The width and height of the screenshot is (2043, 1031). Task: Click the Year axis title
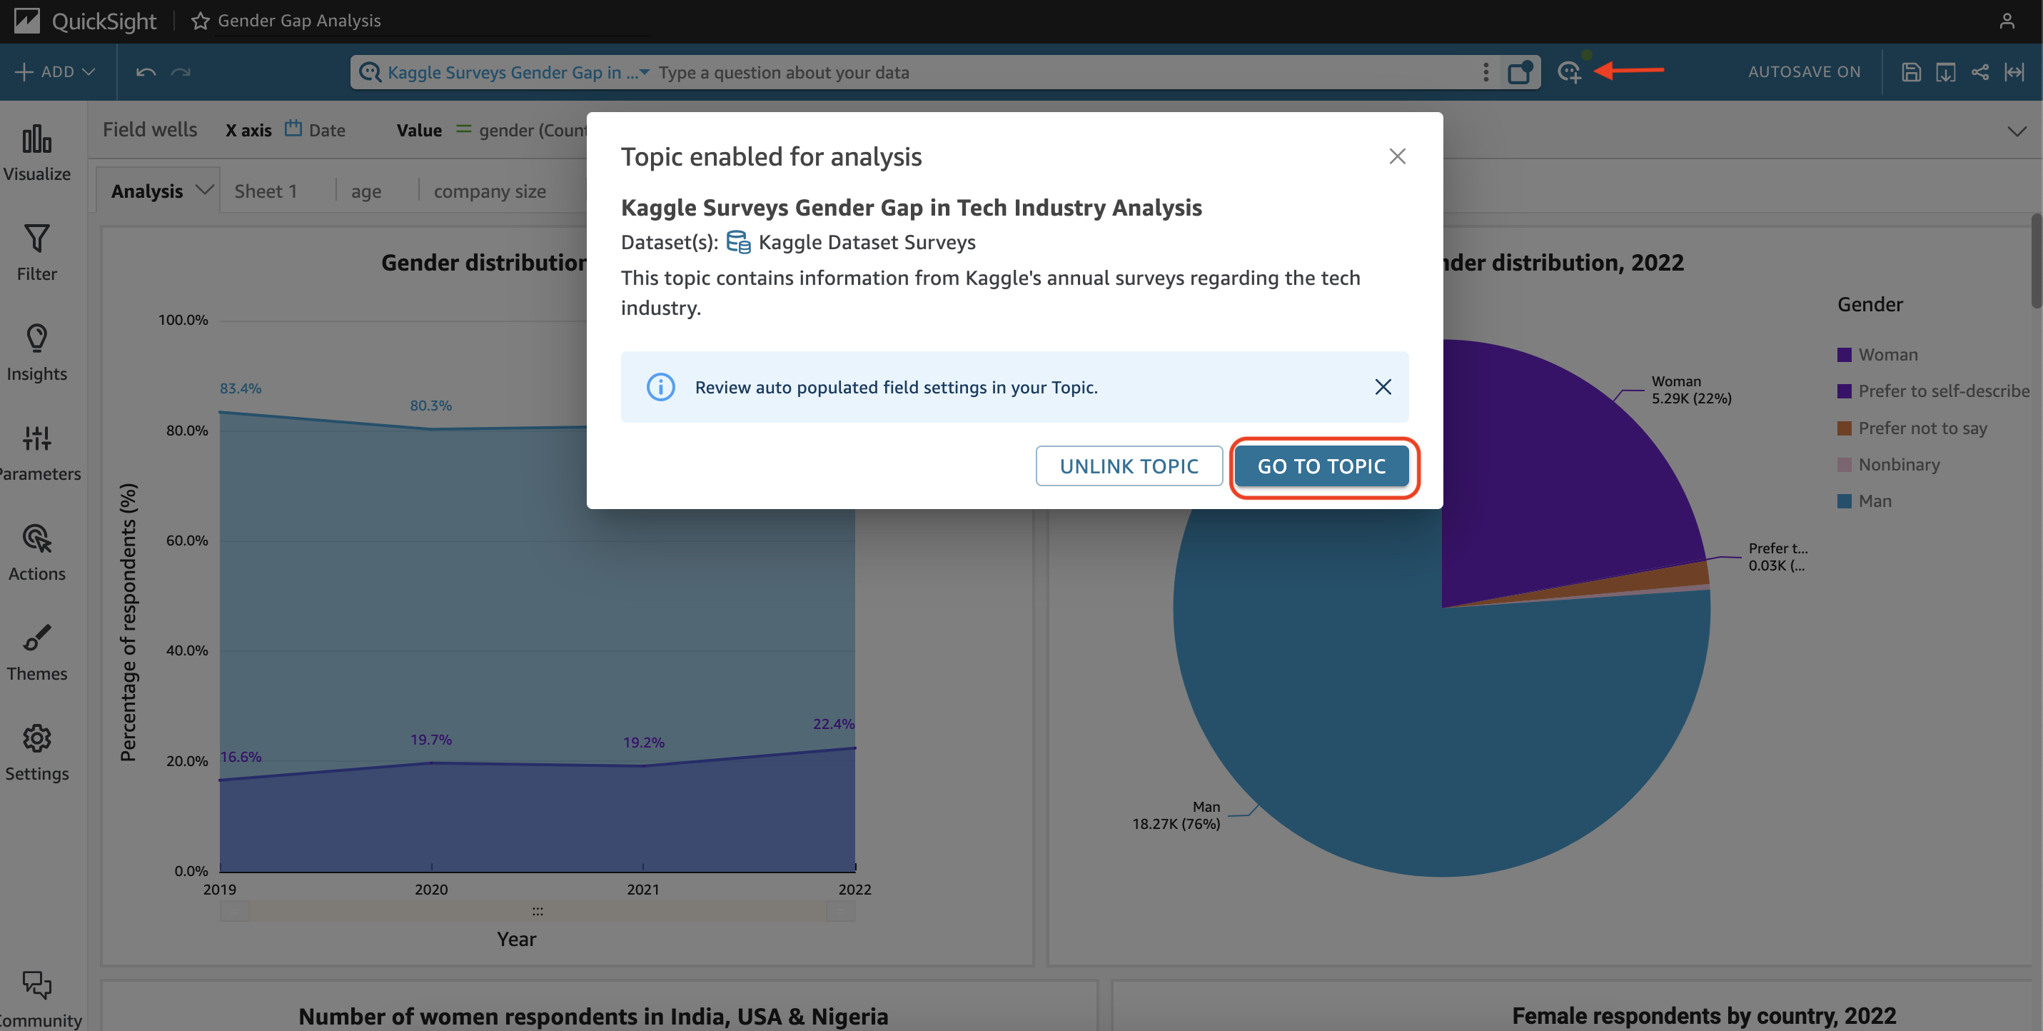click(516, 940)
